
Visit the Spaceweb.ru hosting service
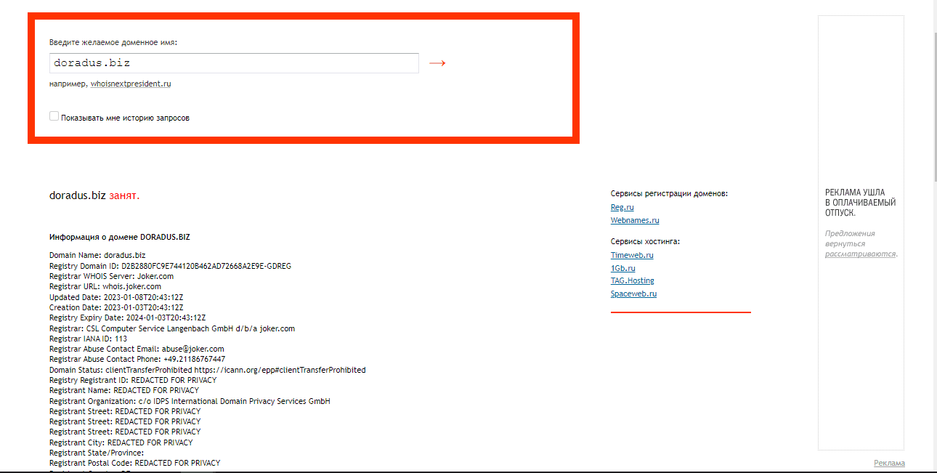[633, 294]
